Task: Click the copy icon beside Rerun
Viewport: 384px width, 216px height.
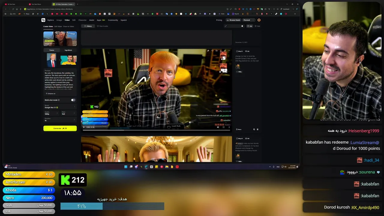Action: [254, 129]
